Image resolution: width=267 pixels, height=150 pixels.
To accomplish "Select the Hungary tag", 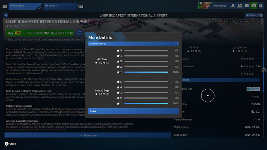I will click(x=244, y=22).
